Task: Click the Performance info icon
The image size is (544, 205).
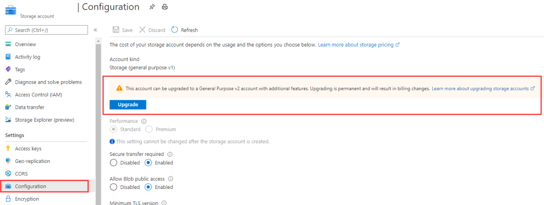Action: tap(144, 121)
